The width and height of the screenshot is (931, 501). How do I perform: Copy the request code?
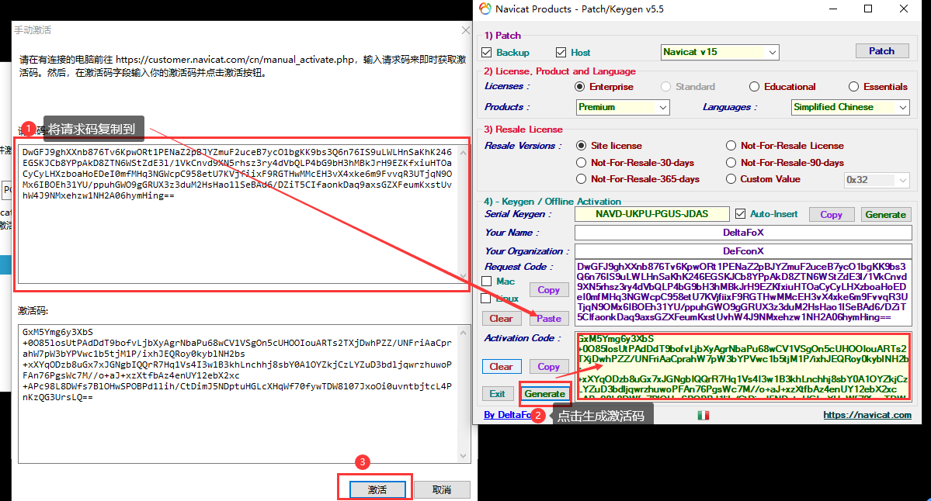549,290
